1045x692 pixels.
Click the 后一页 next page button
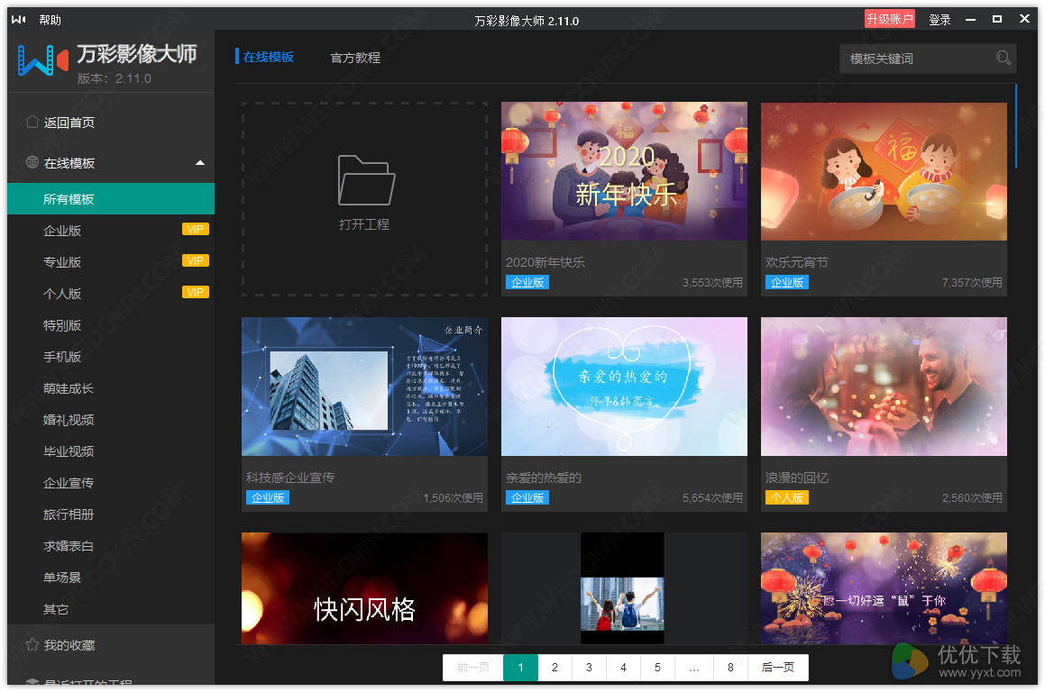tap(778, 668)
